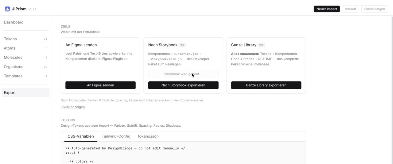Screen dimensions: 393x164
Task: Click the TOKENS section label
Action: point(68,120)
